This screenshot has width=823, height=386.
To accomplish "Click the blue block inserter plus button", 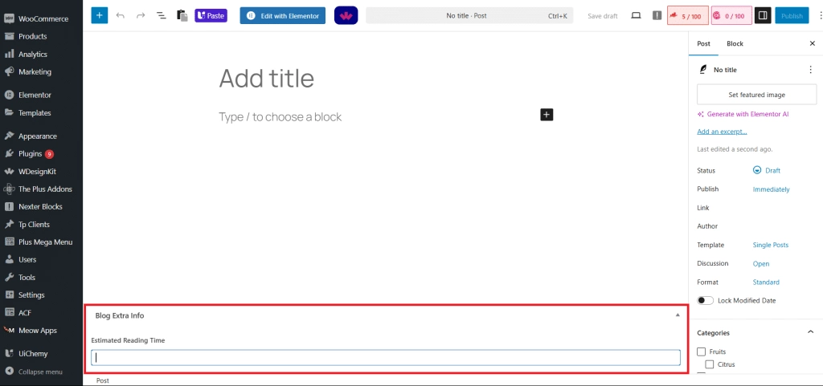I will 99,15.
